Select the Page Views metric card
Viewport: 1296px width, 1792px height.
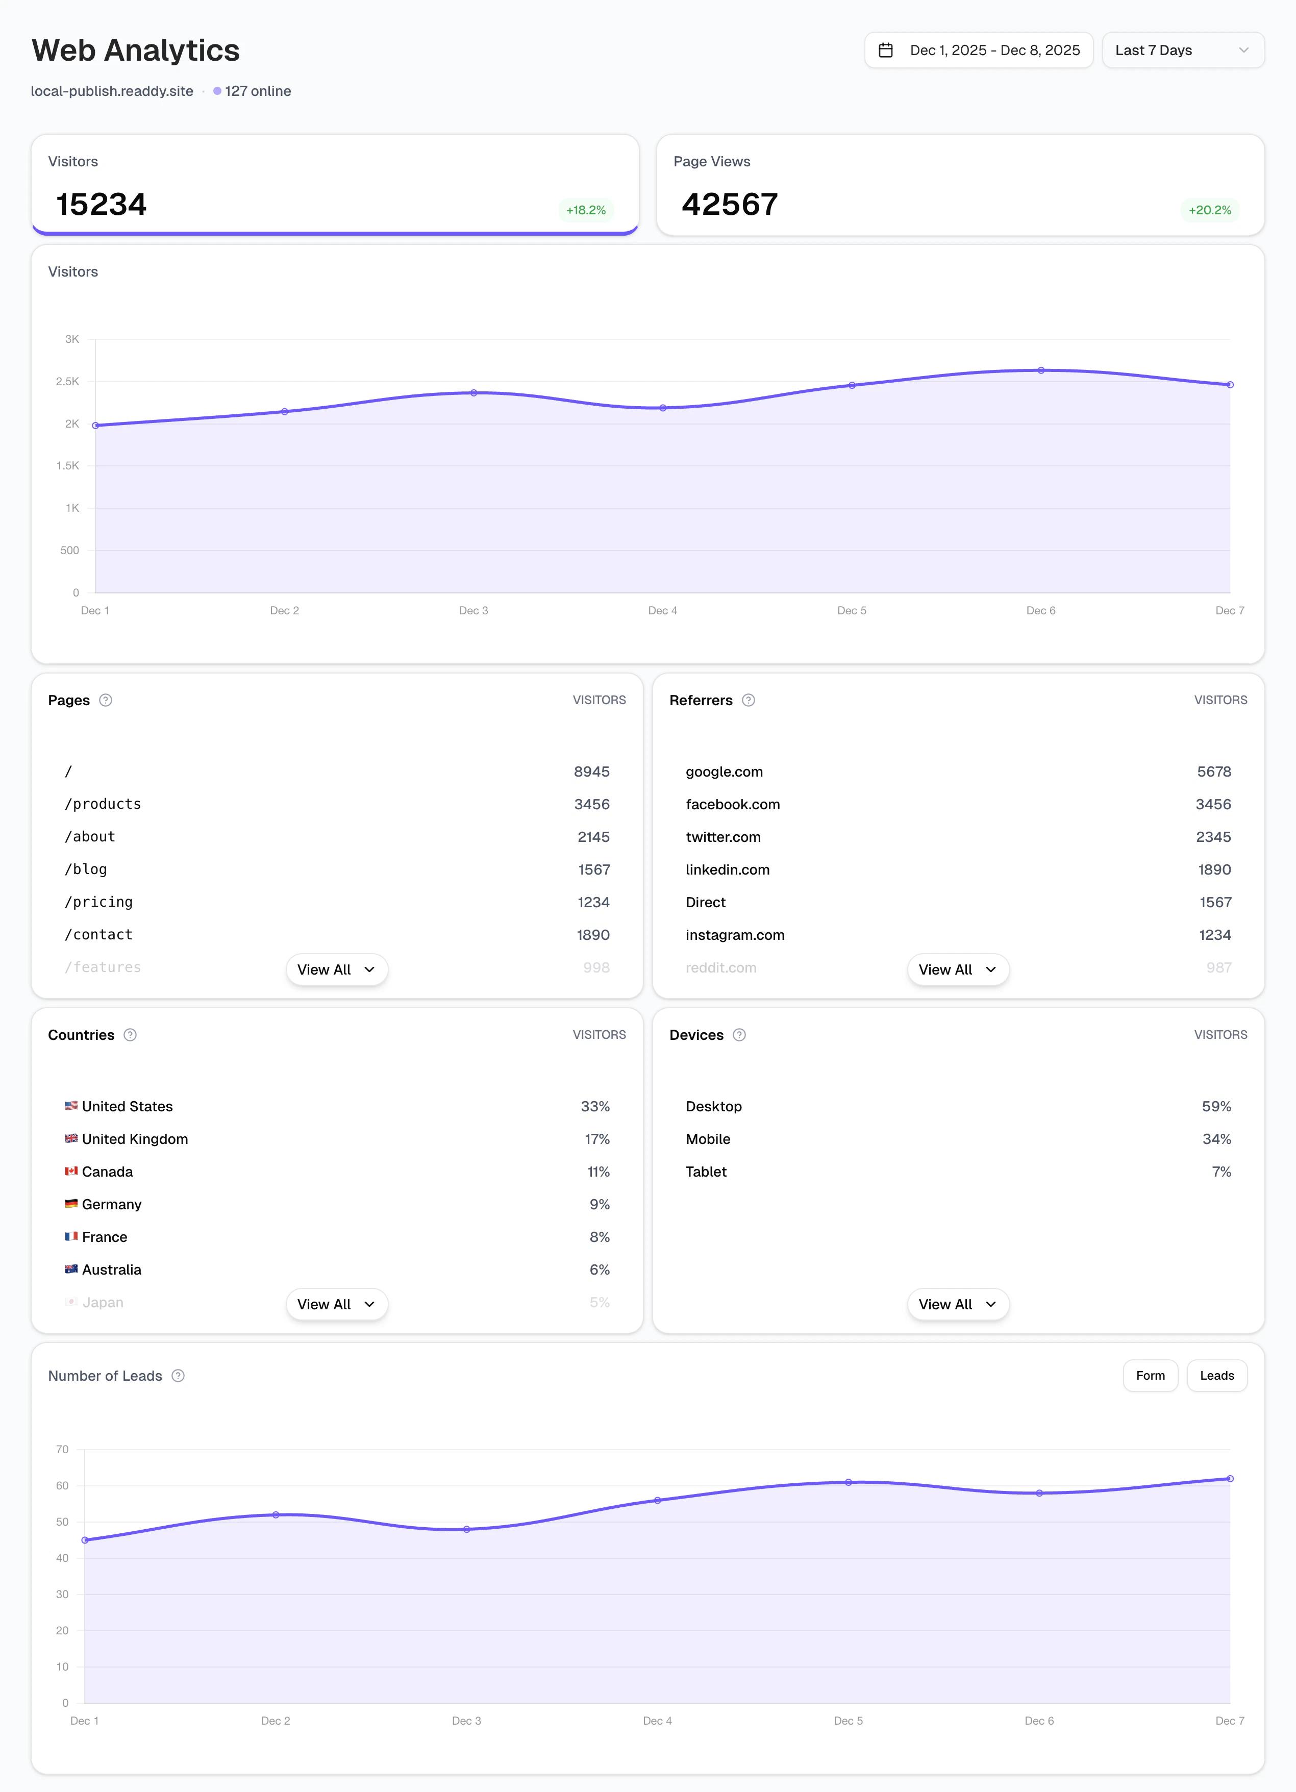(960, 185)
